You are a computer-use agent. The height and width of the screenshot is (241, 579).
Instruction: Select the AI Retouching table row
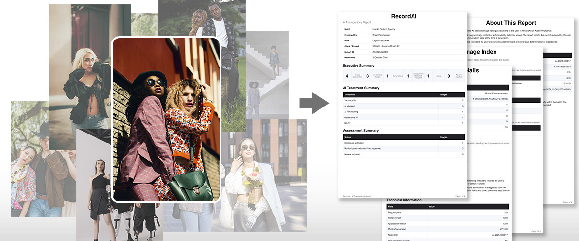pos(404,111)
